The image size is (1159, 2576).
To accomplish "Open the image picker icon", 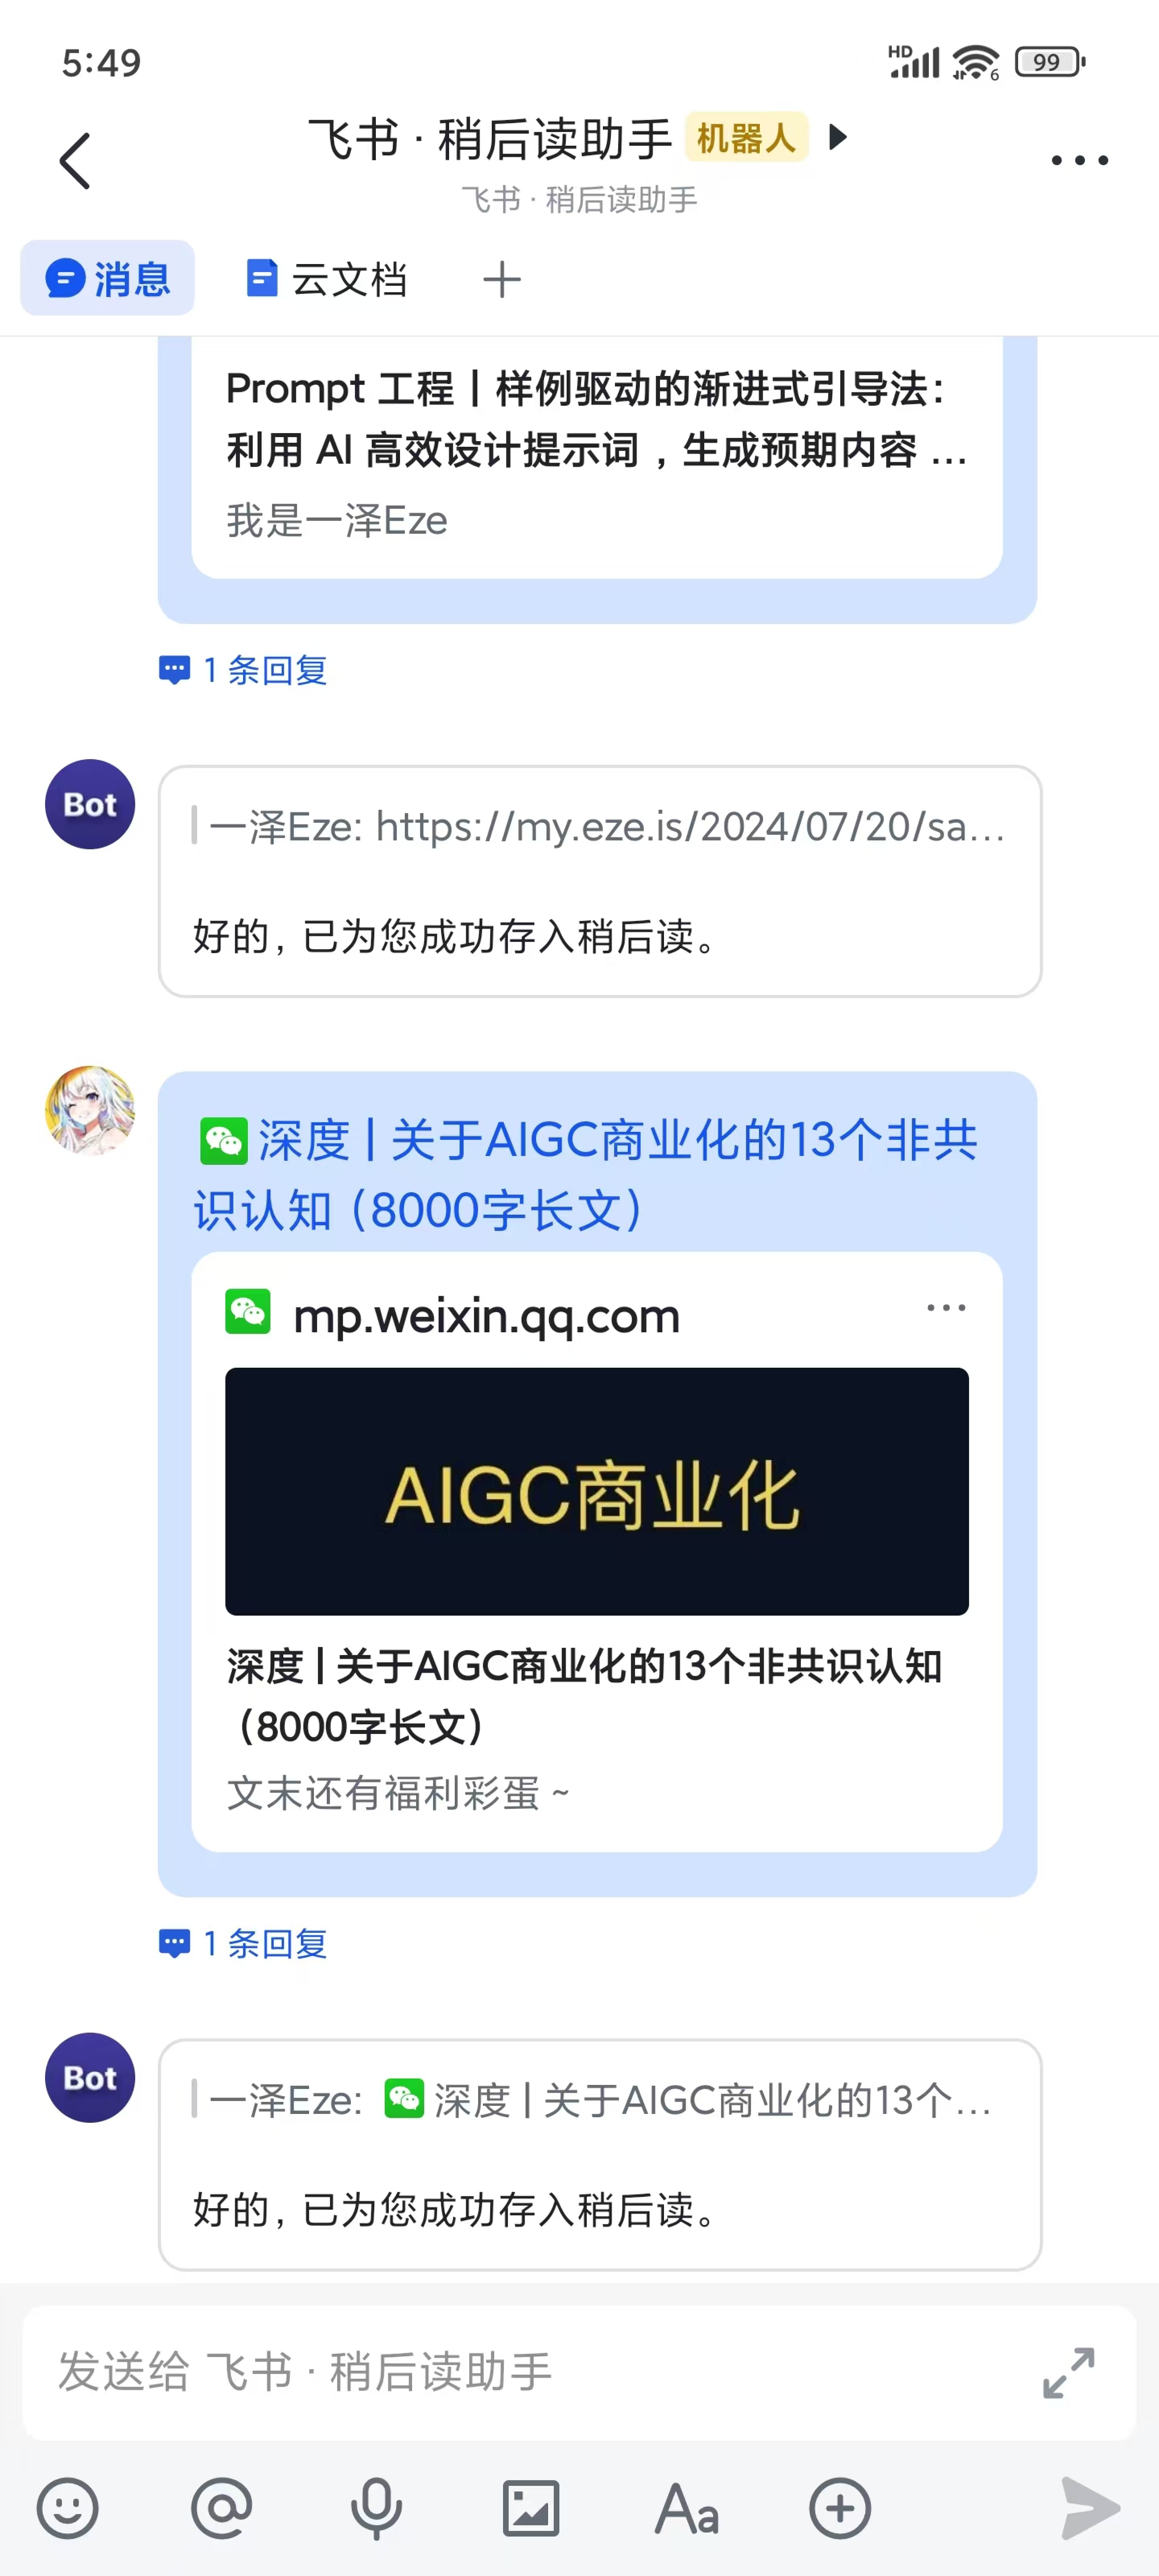I will 531,2508.
